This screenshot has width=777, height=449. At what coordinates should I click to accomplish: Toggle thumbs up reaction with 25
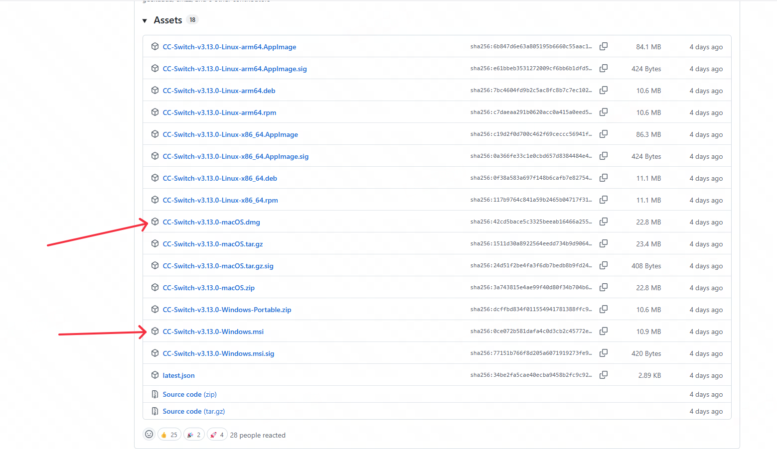[169, 435]
